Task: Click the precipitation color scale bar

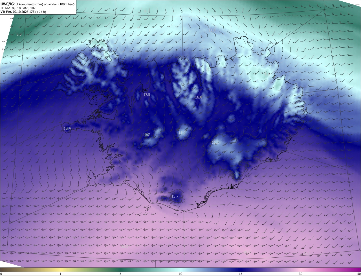Action: (180, 270)
